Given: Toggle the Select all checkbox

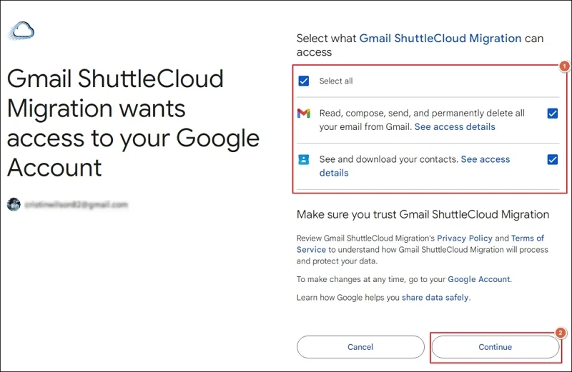Looking at the screenshot, I should coord(303,81).
